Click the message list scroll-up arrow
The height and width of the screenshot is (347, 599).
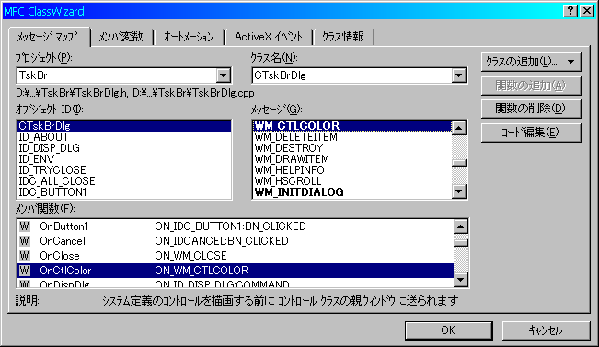pos(459,128)
